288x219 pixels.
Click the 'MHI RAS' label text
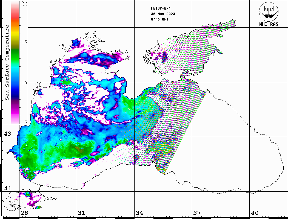point(269,24)
